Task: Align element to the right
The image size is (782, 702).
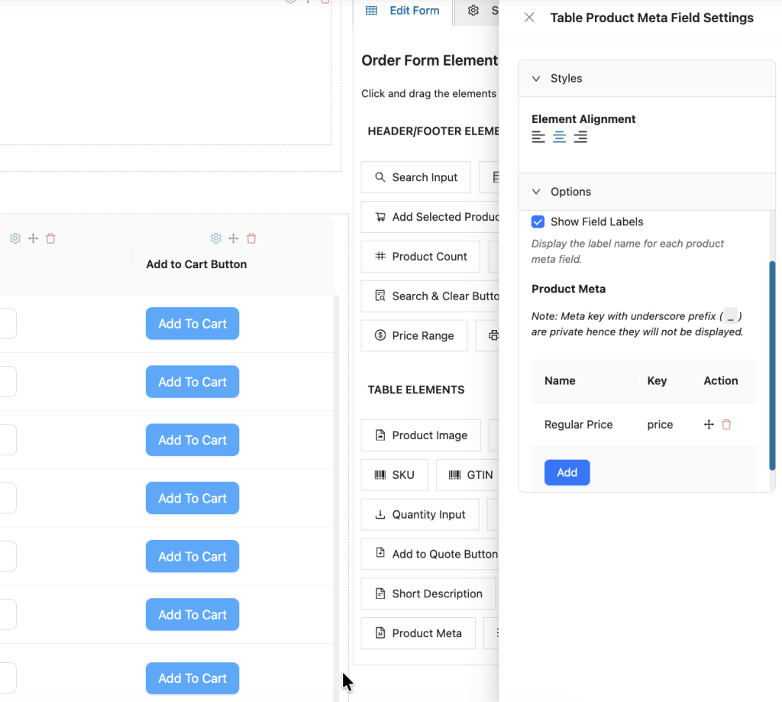Action: click(580, 137)
